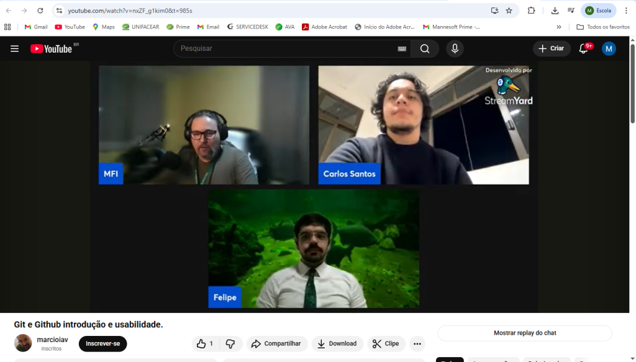Open the on-screen keyboard in search box
Image resolution: width=636 pixels, height=362 pixels.
[x=402, y=48]
